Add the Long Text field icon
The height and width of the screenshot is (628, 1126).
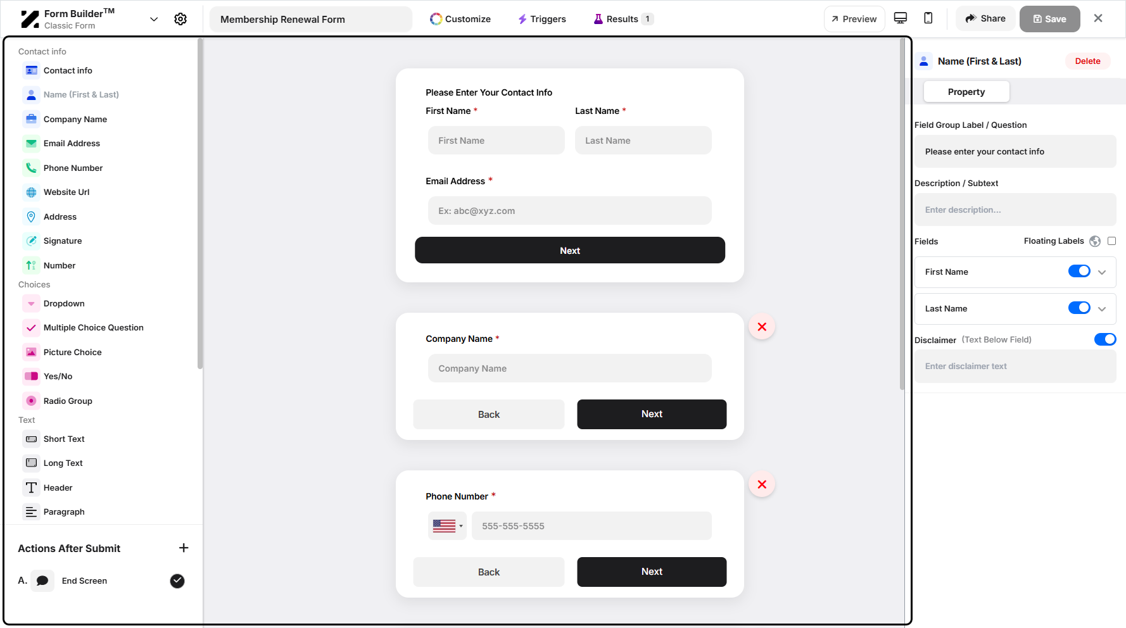pyautogui.click(x=31, y=463)
